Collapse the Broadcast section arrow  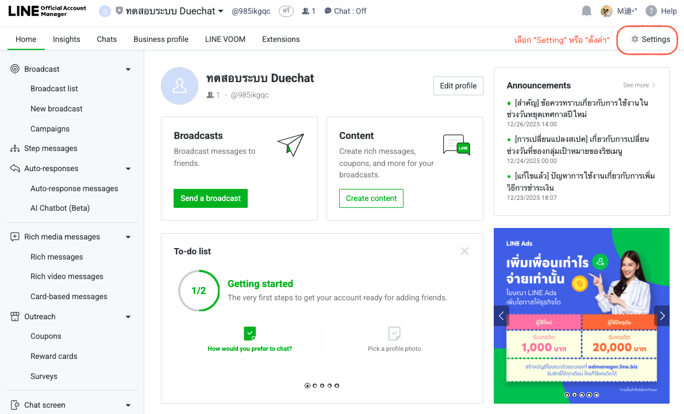click(x=128, y=69)
